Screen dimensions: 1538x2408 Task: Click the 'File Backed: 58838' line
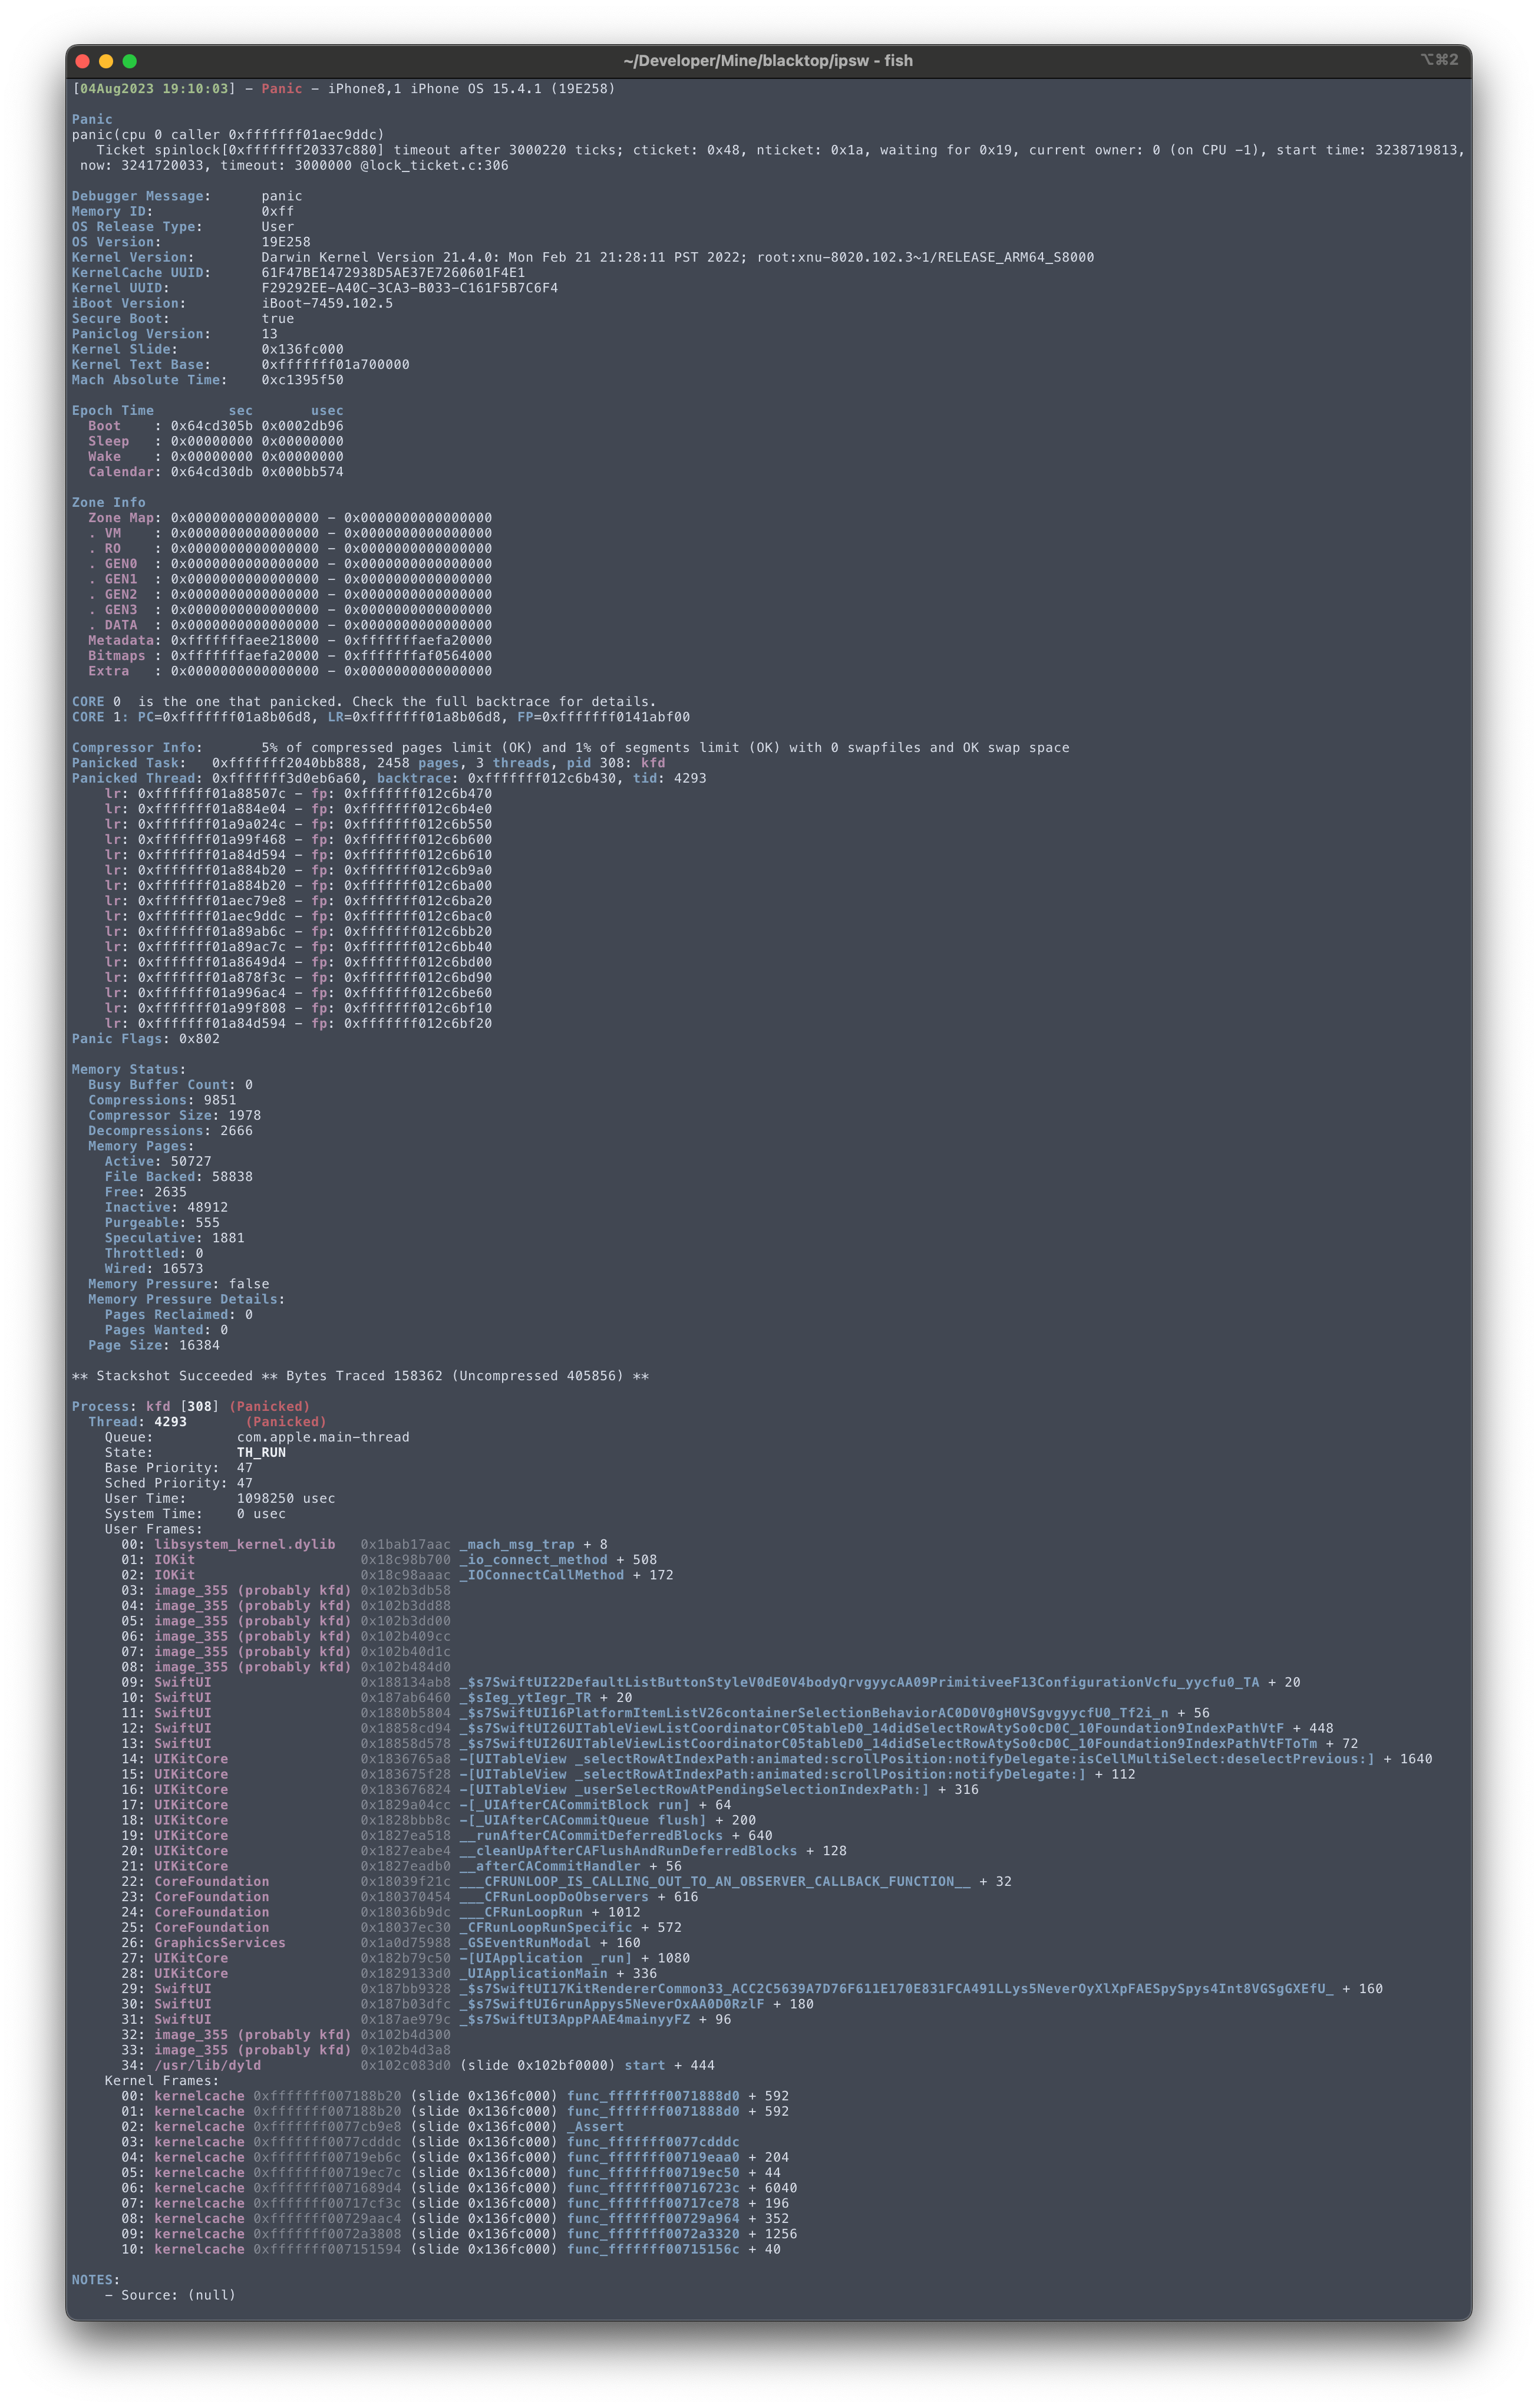[x=179, y=1177]
